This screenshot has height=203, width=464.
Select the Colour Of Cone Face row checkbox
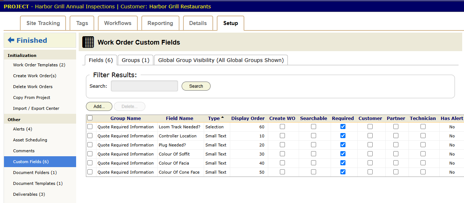pyautogui.click(x=90, y=172)
